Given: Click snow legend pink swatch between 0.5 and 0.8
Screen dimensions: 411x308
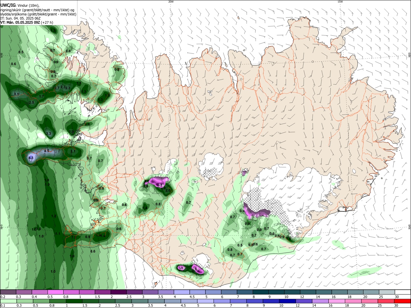Looking at the screenshot, I should pyautogui.click(x=56, y=292).
